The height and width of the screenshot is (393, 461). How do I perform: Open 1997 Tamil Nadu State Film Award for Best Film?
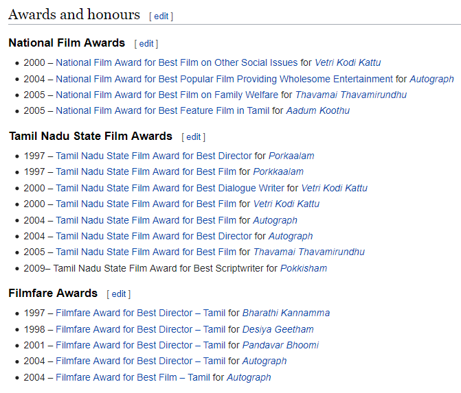tap(146, 171)
